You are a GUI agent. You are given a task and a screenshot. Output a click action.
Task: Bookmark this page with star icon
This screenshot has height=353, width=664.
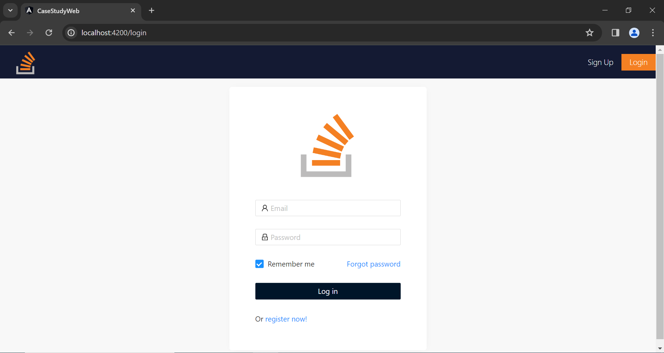pyautogui.click(x=590, y=33)
